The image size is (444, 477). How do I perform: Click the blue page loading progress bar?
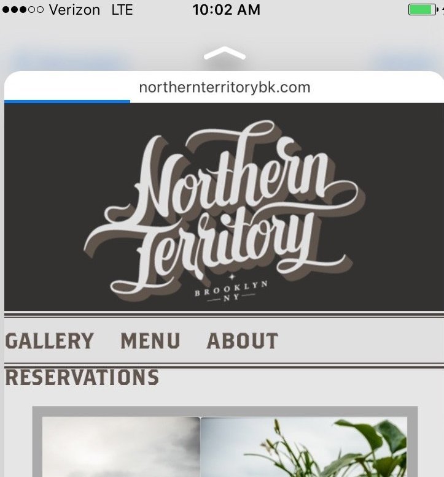67,102
